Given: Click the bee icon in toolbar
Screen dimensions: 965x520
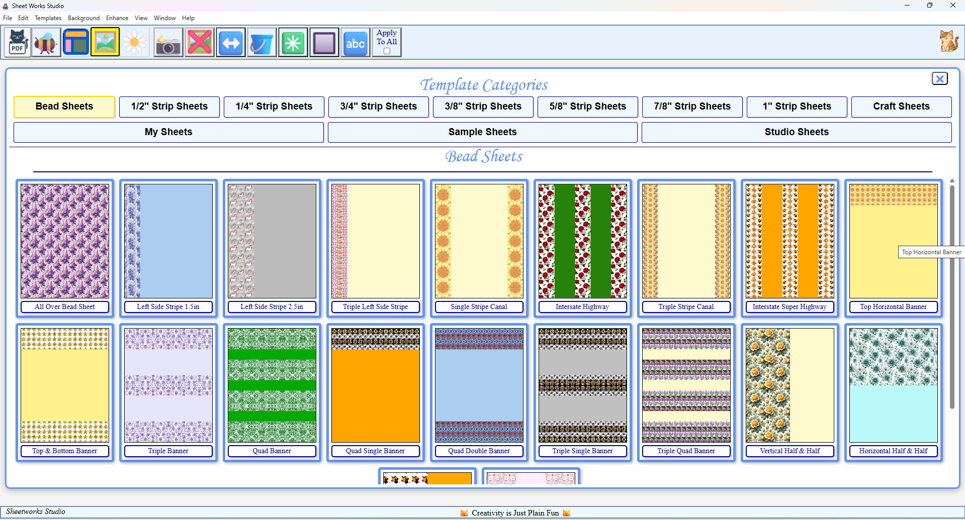Looking at the screenshot, I should (46, 42).
